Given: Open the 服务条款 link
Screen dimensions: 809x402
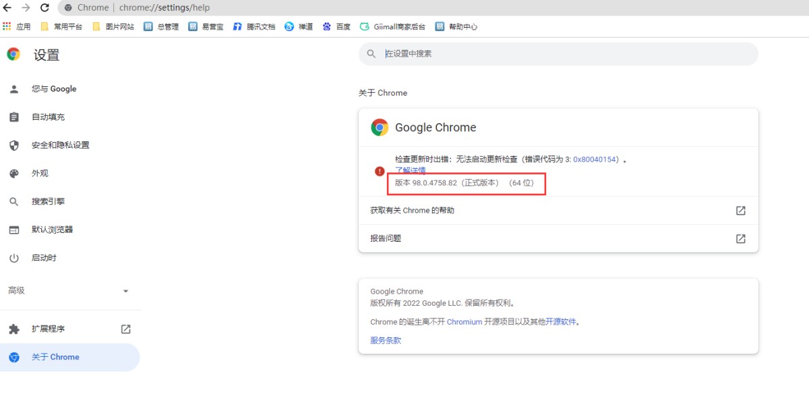Looking at the screenshot, I should [x=386, y=341].
